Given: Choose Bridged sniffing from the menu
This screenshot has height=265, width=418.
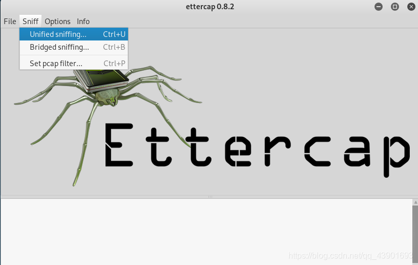Looking at the screenshot, I should (74, 47).
